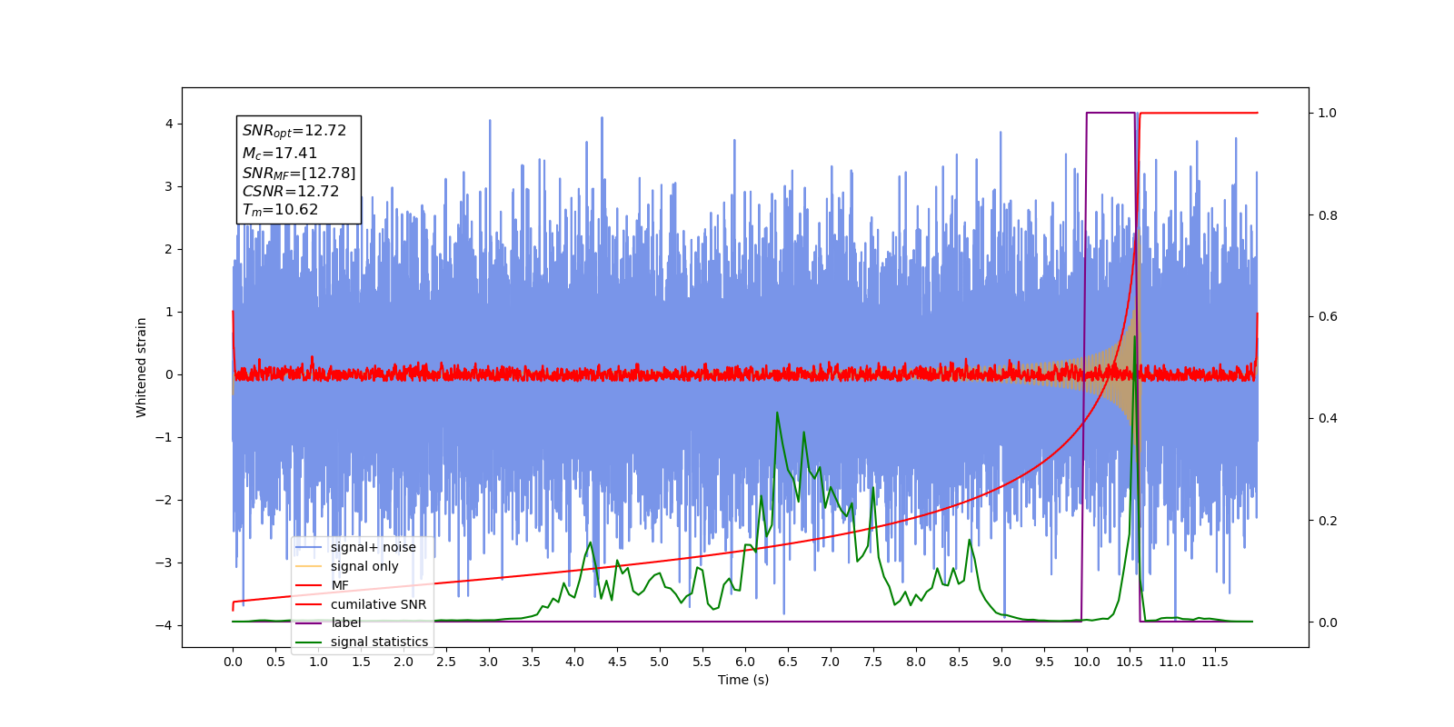
Task: Click the 4.0 tick on the time axis
Action: coord(574,662)
